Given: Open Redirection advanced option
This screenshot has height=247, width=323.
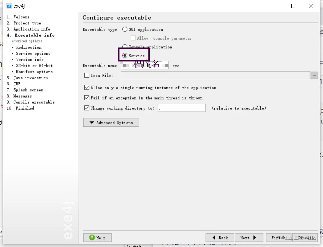Looking at the screenshot, I should pos(29,47).
